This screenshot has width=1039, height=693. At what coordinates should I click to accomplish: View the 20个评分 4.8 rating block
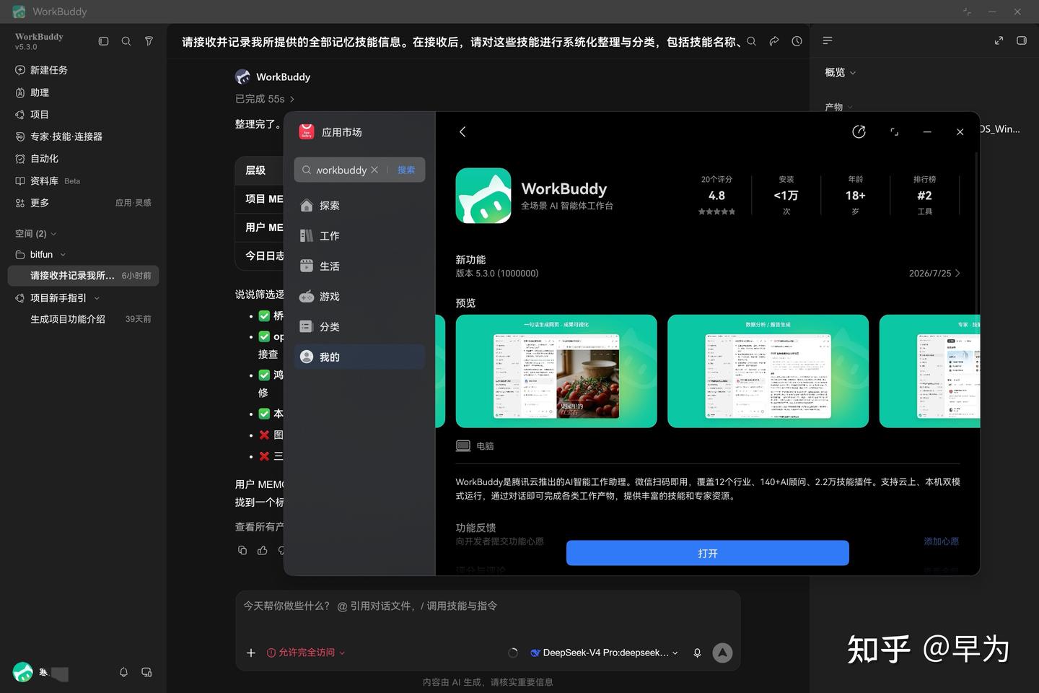(x=716, y=196)
